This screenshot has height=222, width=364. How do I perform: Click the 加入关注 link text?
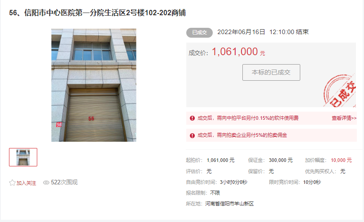point(26,183)
